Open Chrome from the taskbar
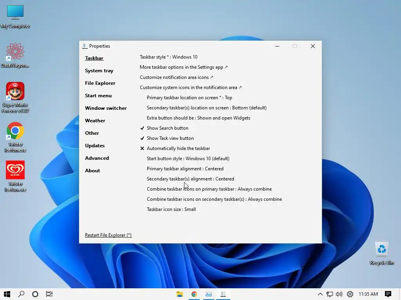401x300 pixels. click(x=194, y=294)
